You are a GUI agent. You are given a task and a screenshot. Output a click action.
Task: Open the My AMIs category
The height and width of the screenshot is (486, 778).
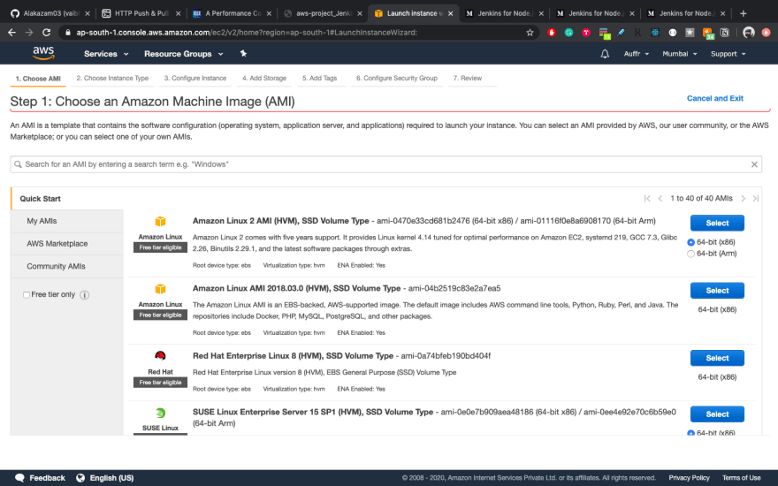point(67,221)
